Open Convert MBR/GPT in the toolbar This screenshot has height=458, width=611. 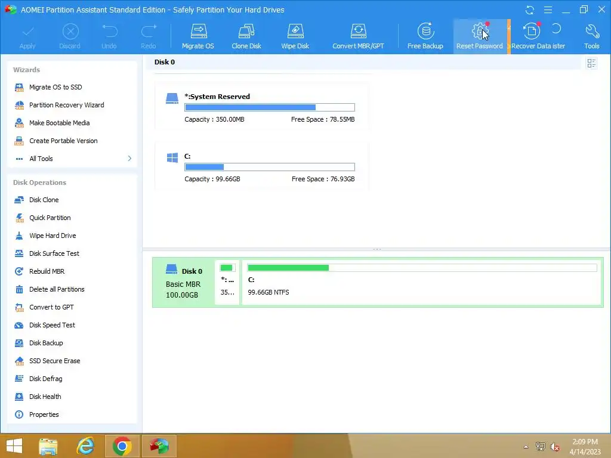click(358, 36)
